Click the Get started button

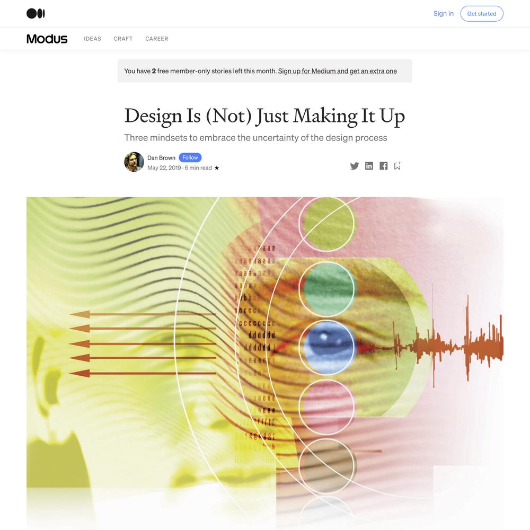click(482, 14)
